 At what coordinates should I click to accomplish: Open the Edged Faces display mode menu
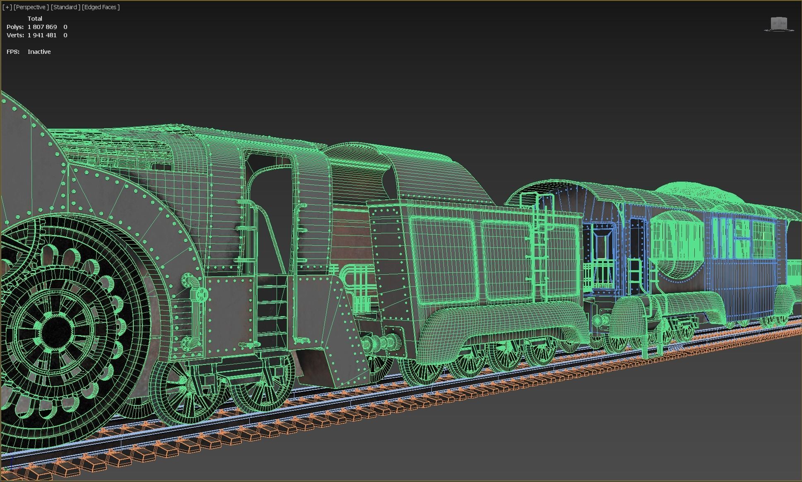point(100,7)
